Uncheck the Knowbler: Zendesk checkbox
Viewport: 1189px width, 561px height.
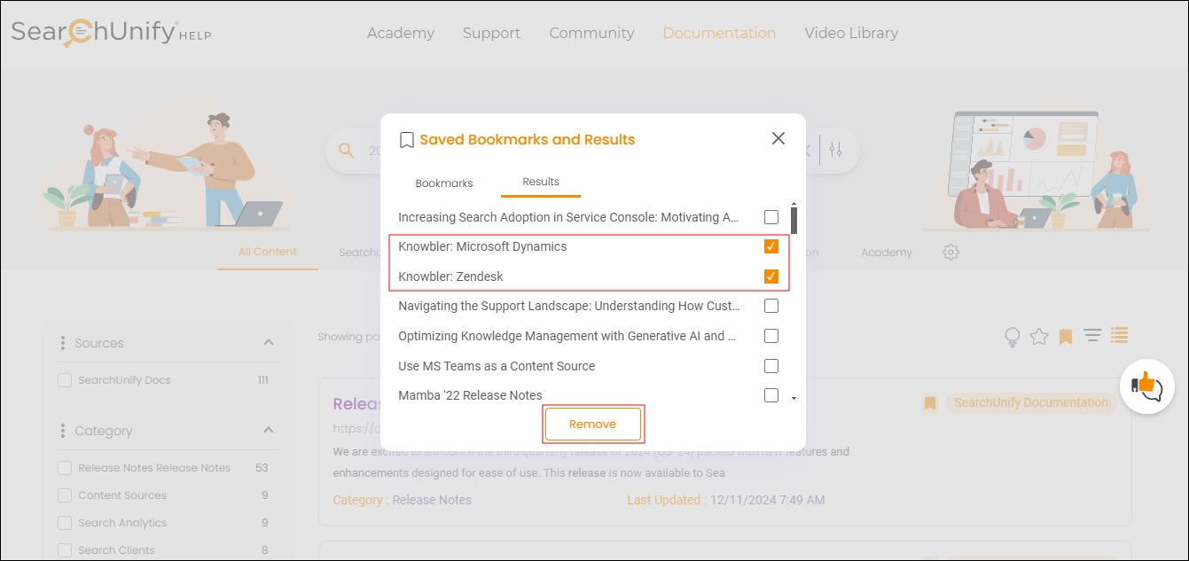(771, 277)
